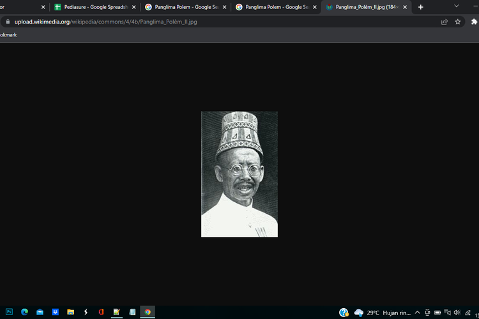Open Dropbox from the taskbar
The height and width of the screenshot is (319, 479).
(x=55, y=312)
